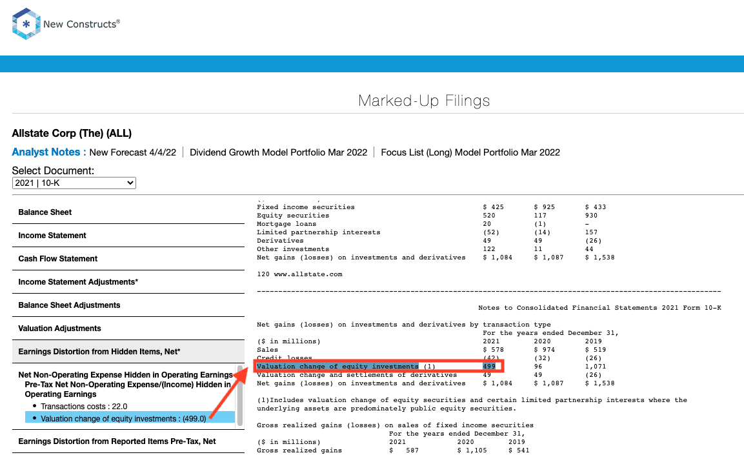
Task: Click Net Non-Operating Expense Hidden in Operating Earnings
Action: (126, 375)
